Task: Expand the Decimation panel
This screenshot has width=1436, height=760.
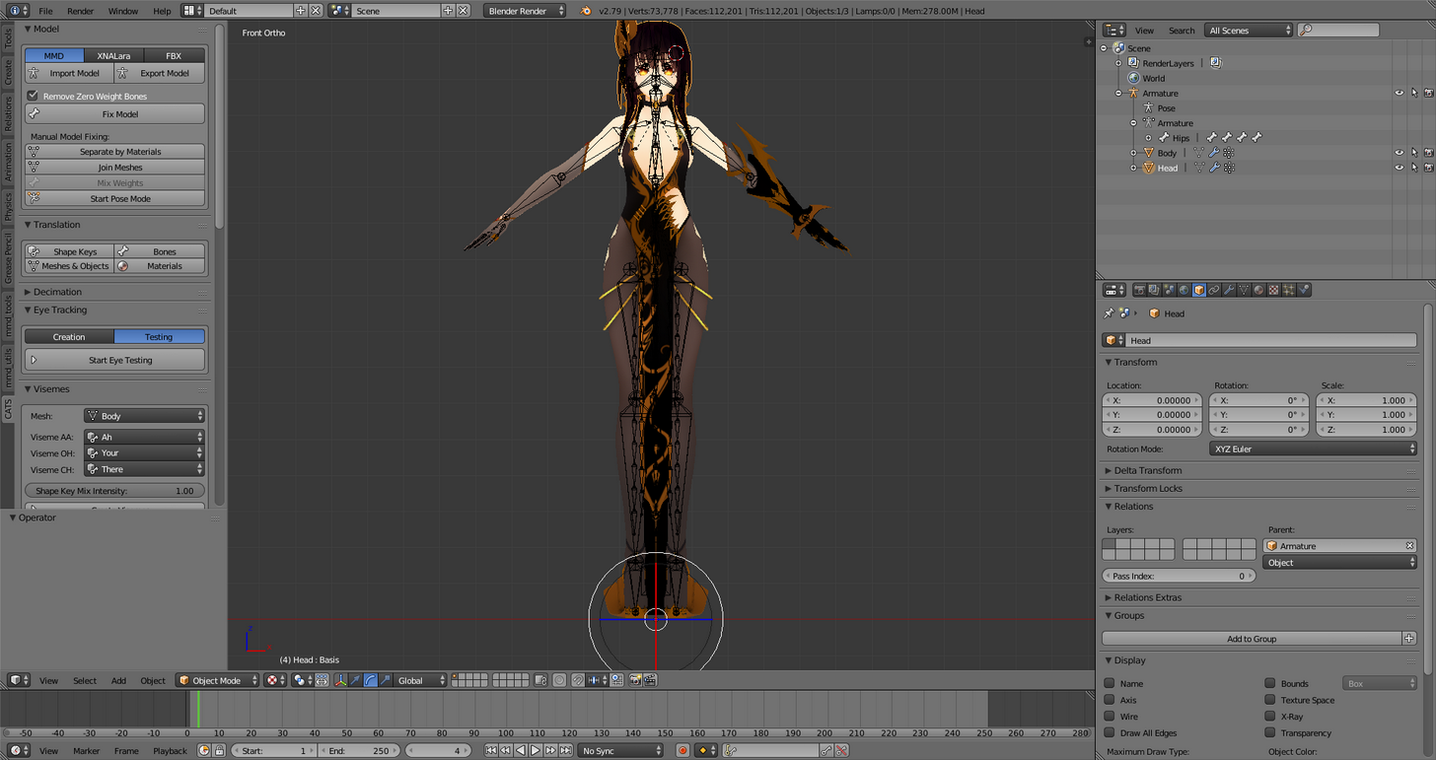Action: click(57, 292)
